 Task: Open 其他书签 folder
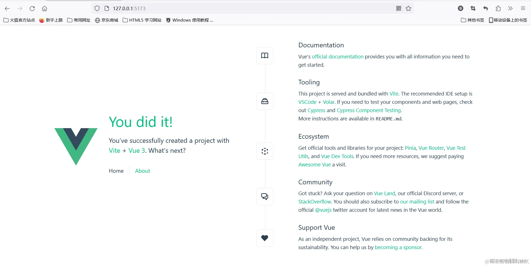(472, 20)
